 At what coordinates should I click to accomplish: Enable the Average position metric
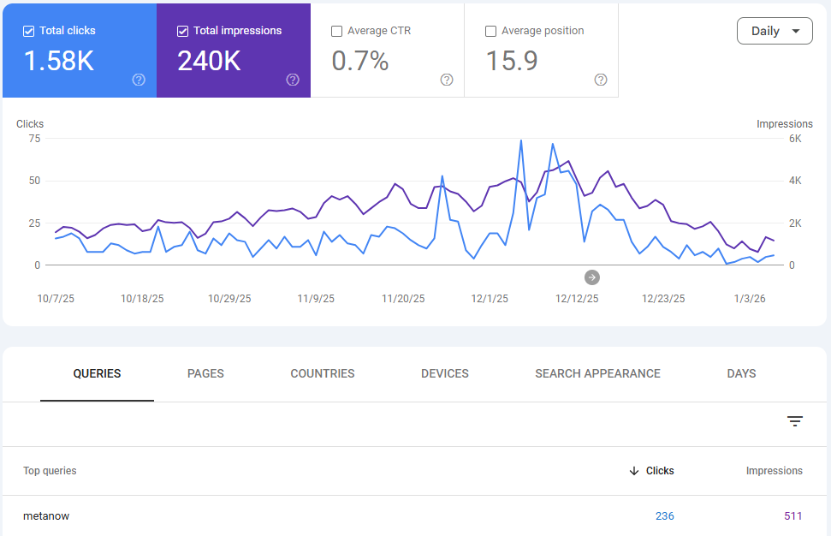click(490, 30)
